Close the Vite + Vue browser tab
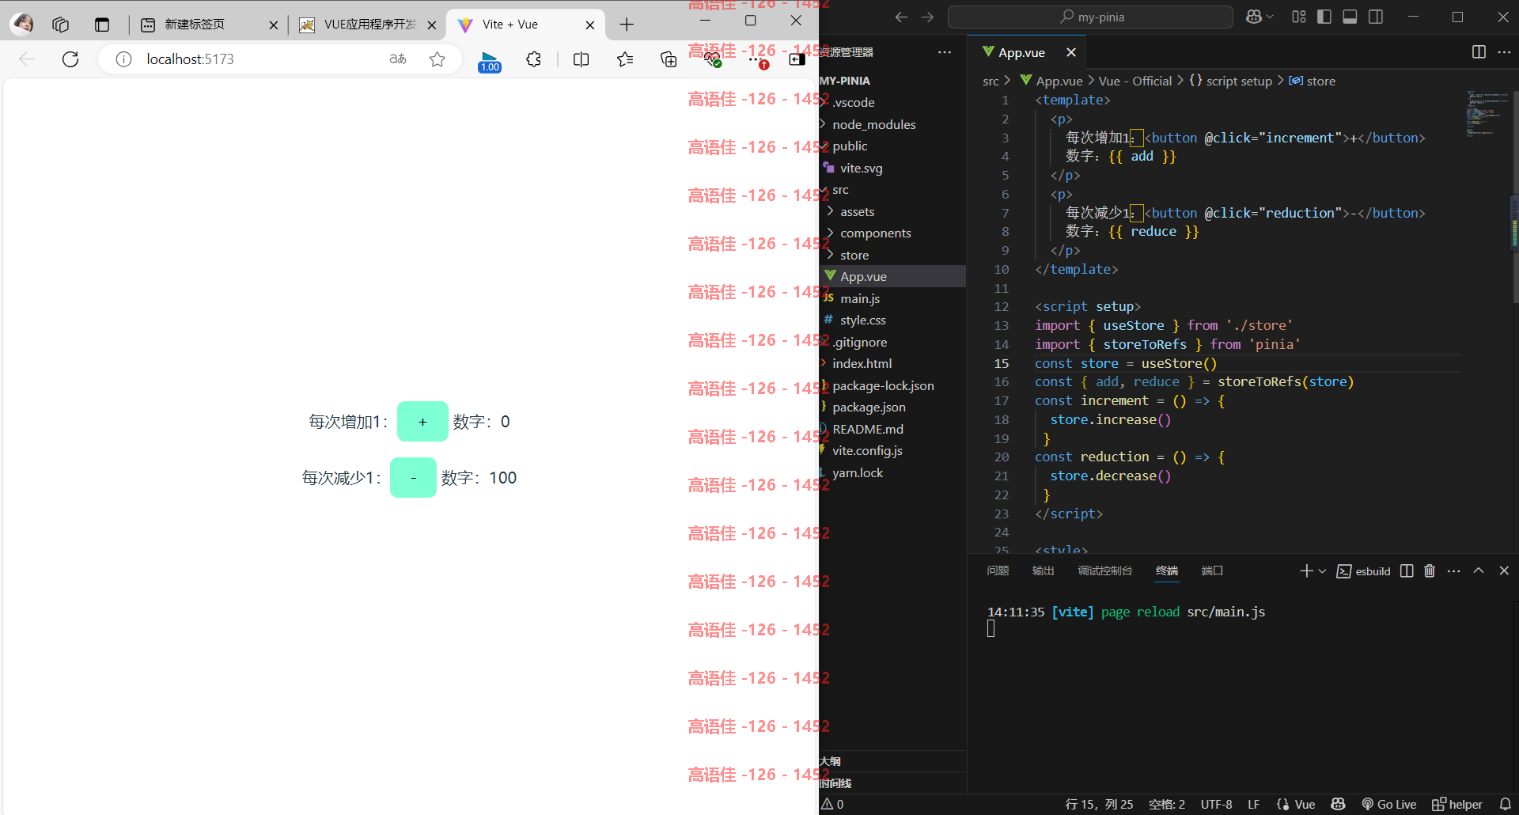The height and width of the screenshot is (815, 1519). (x=590, y=25)
